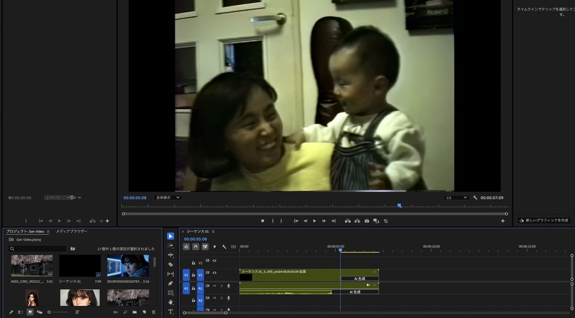Click the Project panel search field

37,249
